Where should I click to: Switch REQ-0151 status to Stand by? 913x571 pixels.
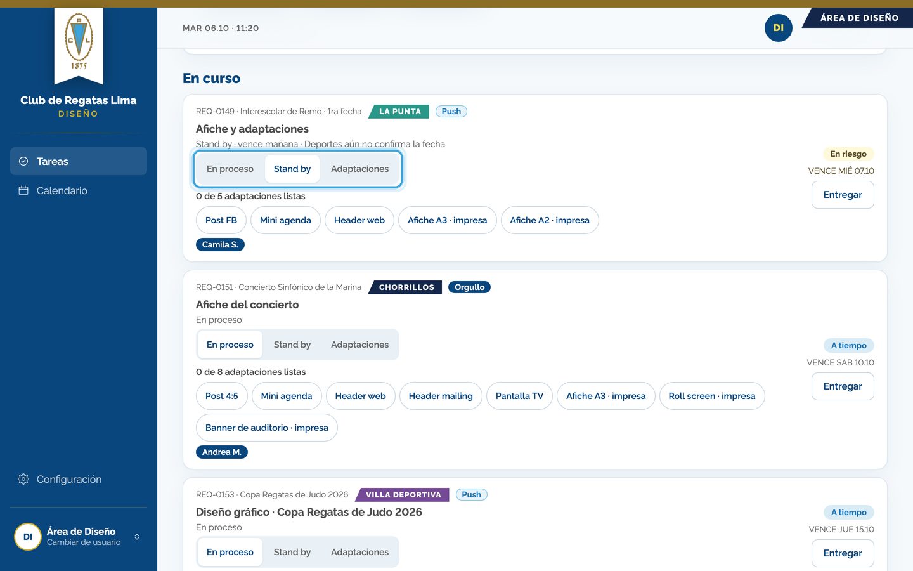point(292,345)
